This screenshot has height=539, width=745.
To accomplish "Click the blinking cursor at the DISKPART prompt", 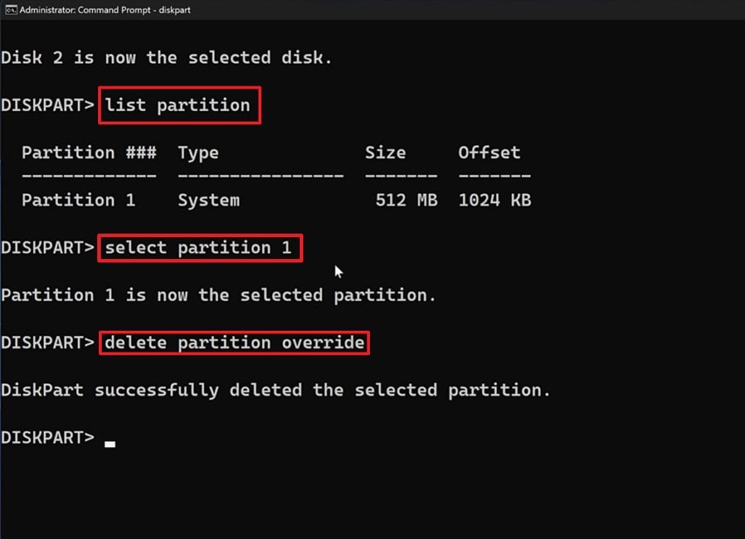I will [x=110, y=442].
